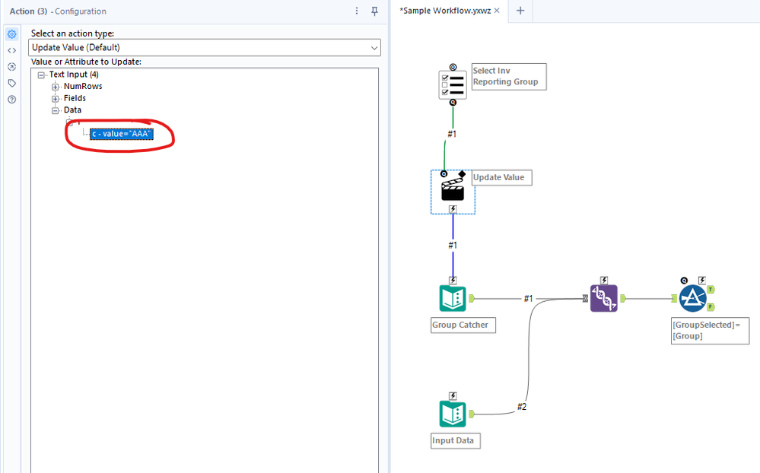Screen dimensions: 760x473
Task: Open the Navigation sidebar icon
Action: (x=12, y=66)
